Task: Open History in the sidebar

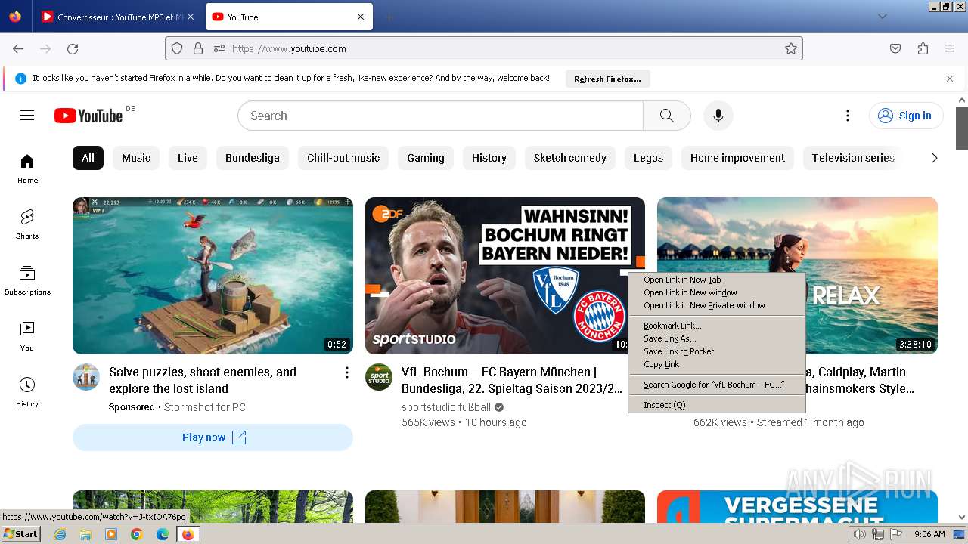Action: pos(27,392)
